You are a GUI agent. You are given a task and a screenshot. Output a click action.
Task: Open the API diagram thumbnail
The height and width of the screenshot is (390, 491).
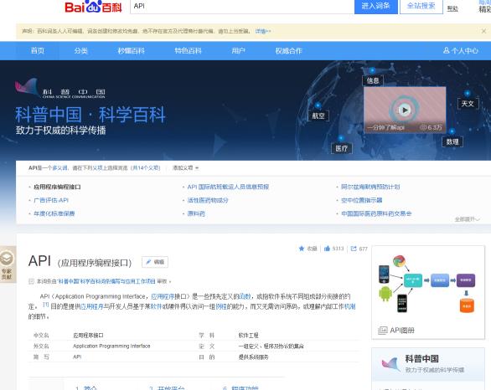pos(428,284)
